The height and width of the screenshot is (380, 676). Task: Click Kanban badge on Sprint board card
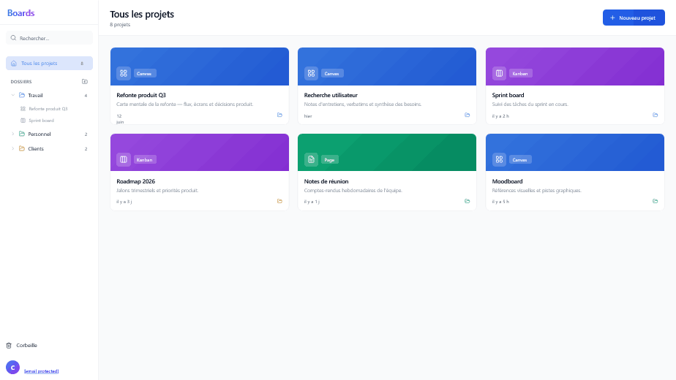[520, 74]
